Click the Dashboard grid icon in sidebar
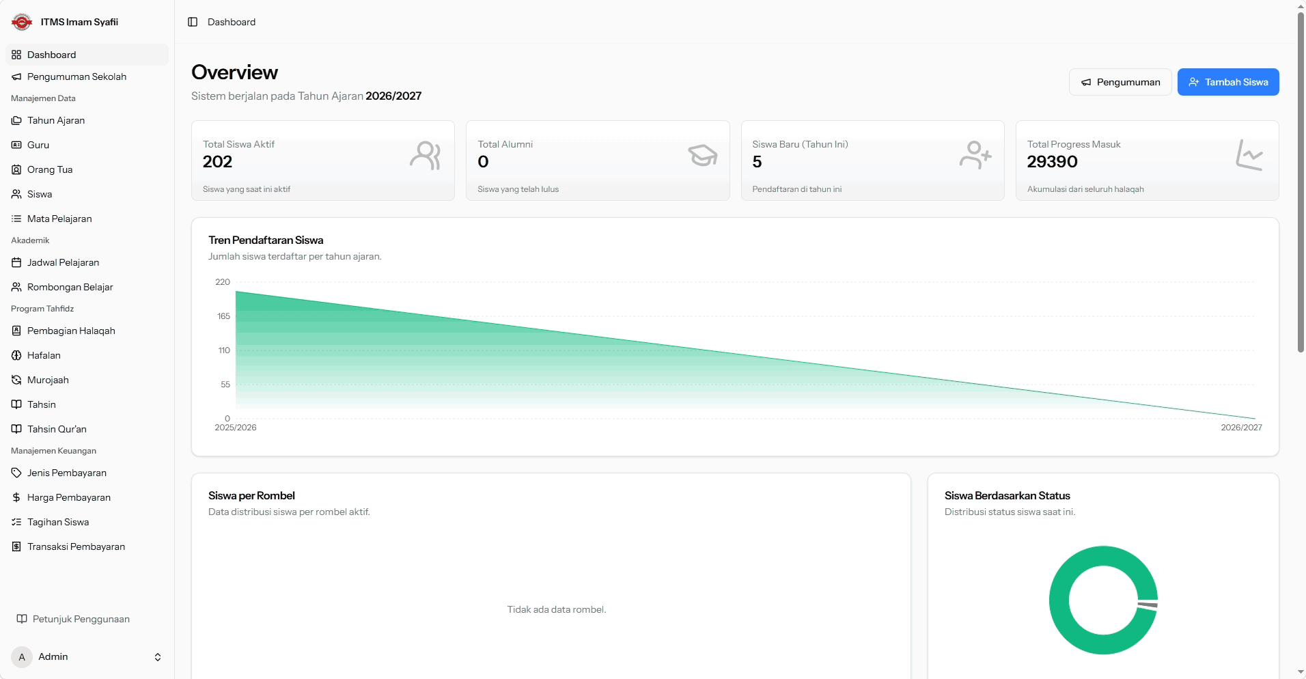This screenshot has width=1306, height=679. (x=16, y=55)
